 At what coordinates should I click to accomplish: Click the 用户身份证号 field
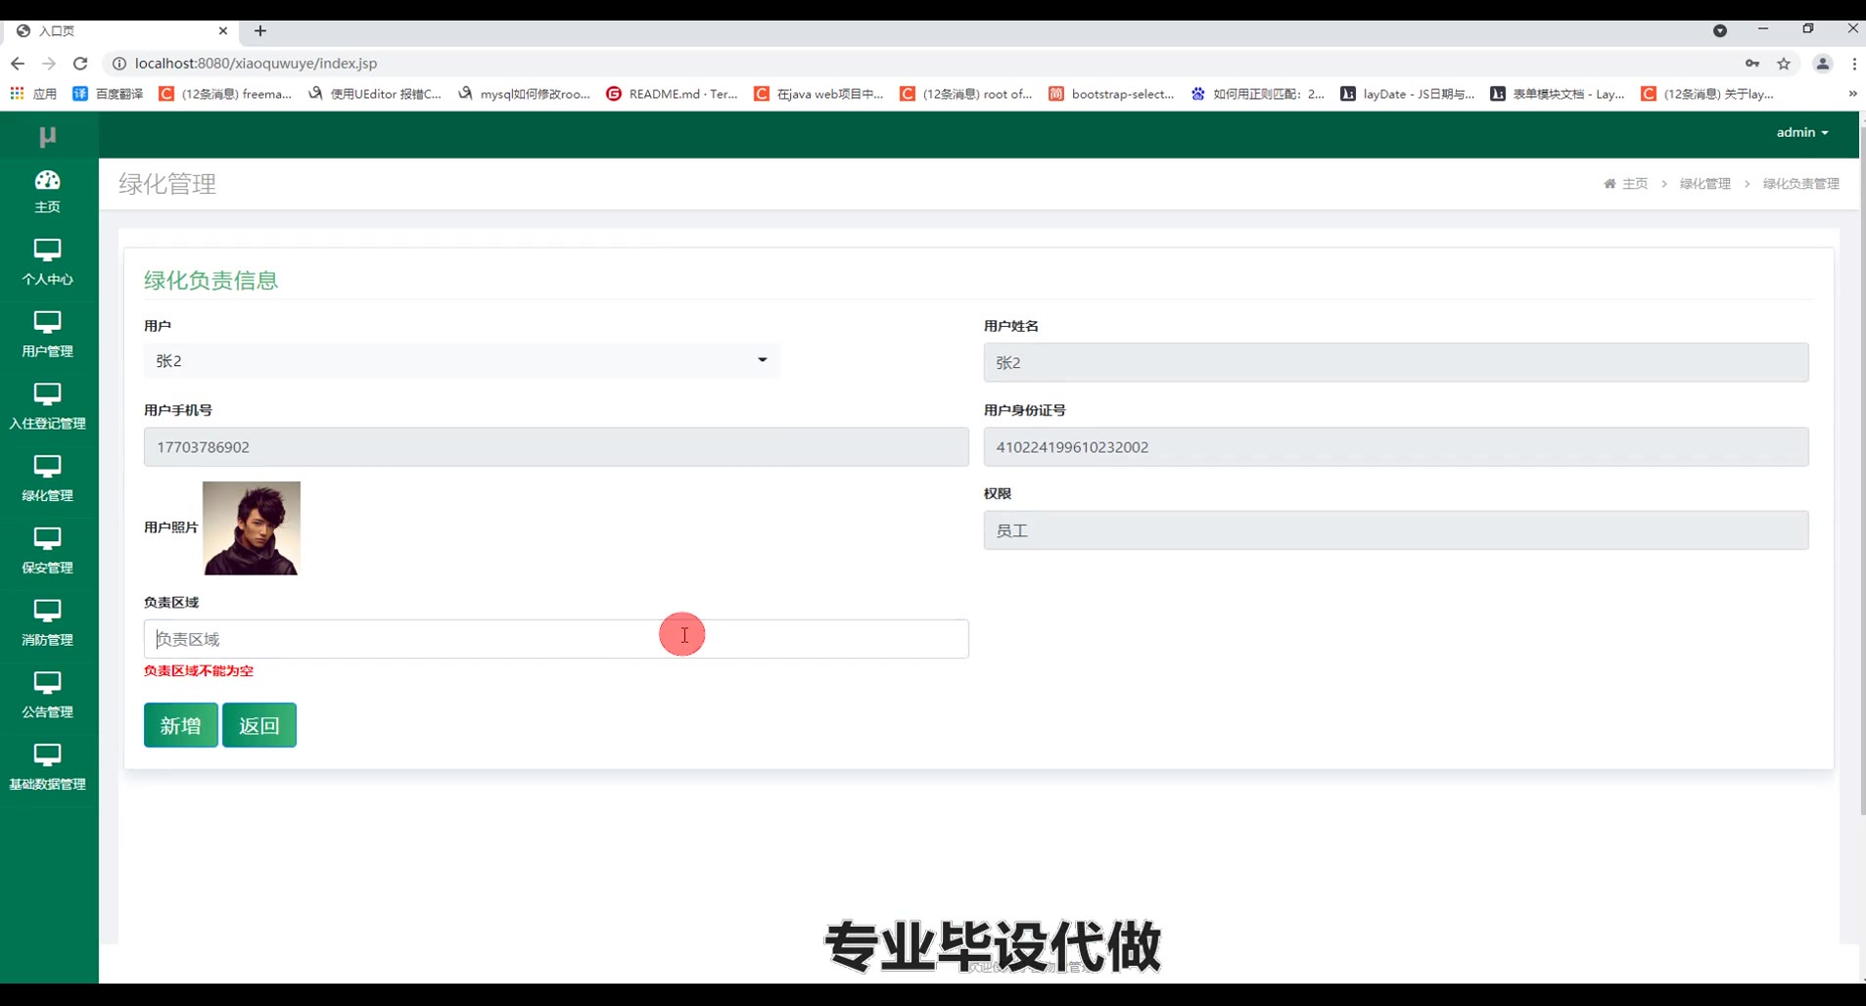[x=1396, y=447]
